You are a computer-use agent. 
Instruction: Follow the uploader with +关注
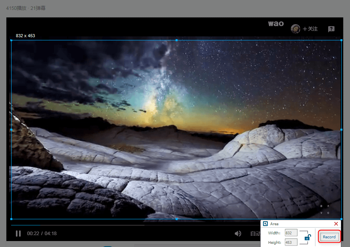[310, 29]
